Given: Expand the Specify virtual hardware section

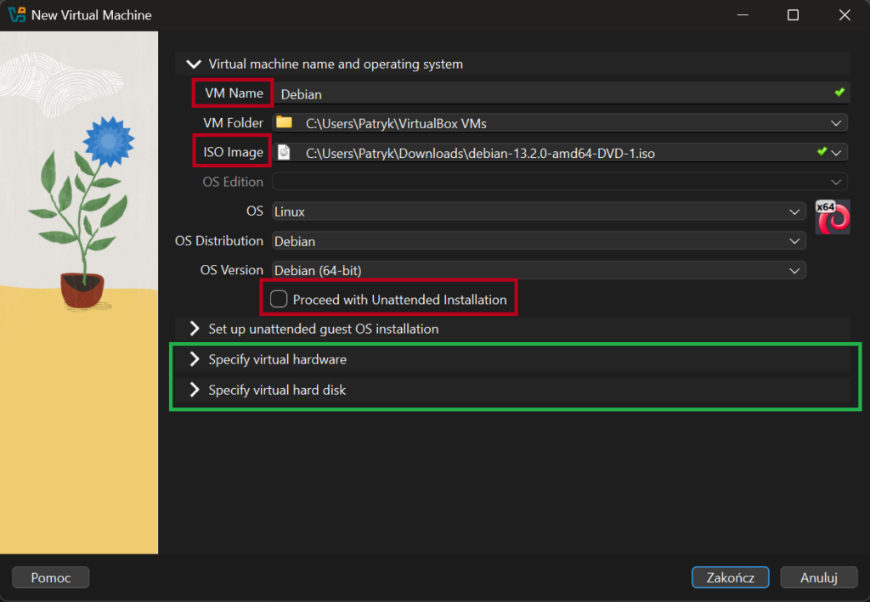Looking at the screenshot, I should [x=195, y=359].
